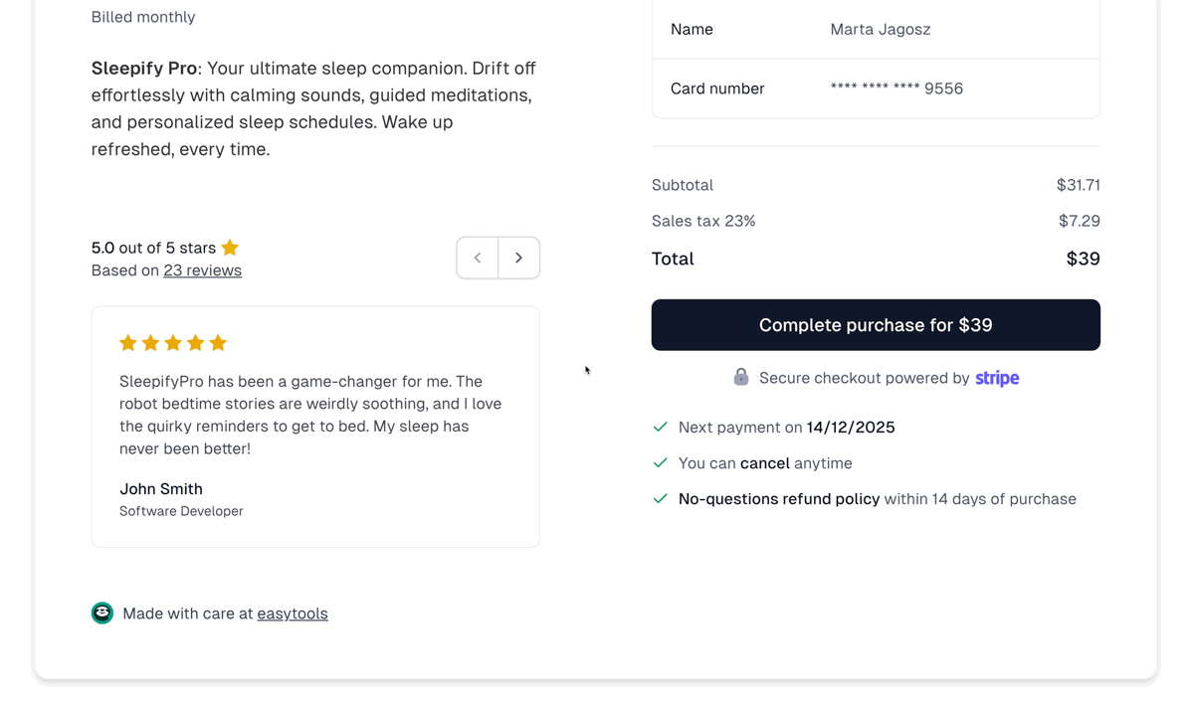The image size is (1194, 701).
Task: Open the 23 reviews link
Action: 202,270
